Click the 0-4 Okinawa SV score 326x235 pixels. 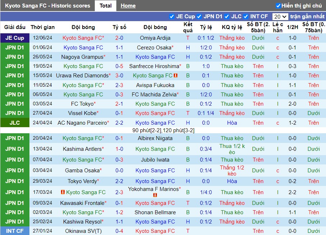point(119,231)
